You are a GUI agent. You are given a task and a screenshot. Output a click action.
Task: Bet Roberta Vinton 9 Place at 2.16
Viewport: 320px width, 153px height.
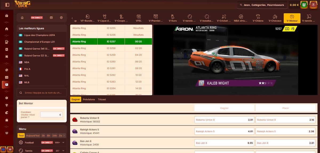coord(285,120)
